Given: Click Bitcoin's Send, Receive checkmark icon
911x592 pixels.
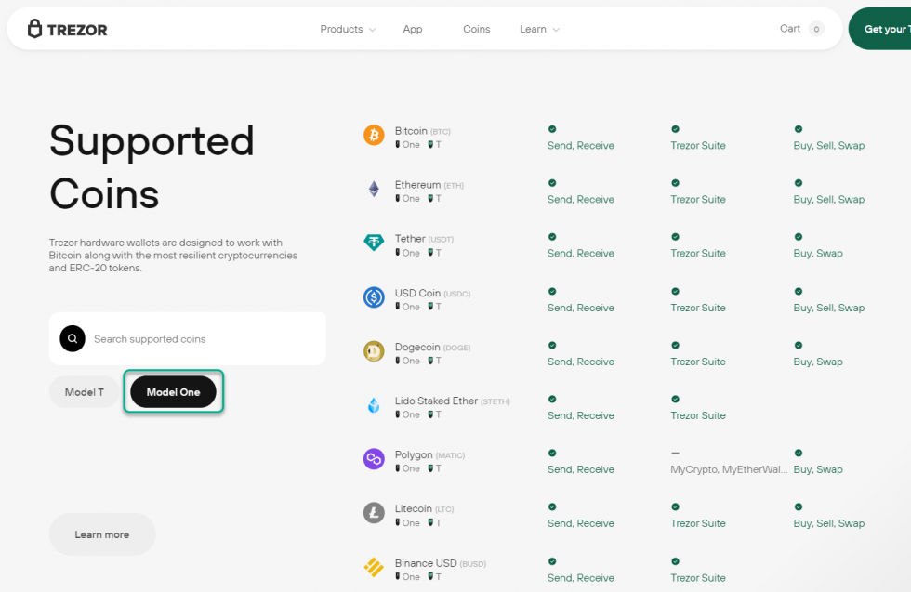Looking at the screenshot, I should [x=552, y=129].
